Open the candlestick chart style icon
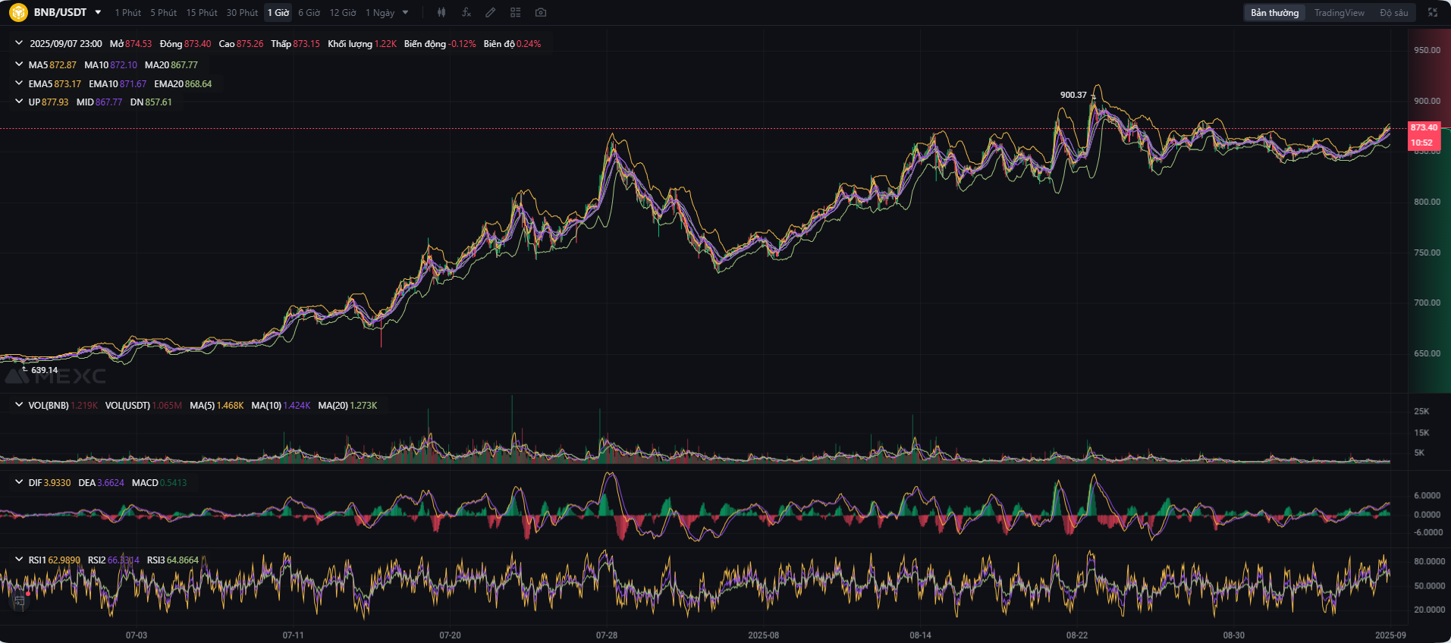 click(441, 12)
